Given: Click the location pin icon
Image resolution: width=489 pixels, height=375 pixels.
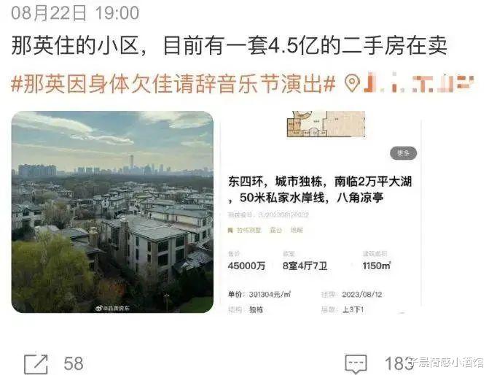Looking at the screenshot, I should (x=353, y=83).
